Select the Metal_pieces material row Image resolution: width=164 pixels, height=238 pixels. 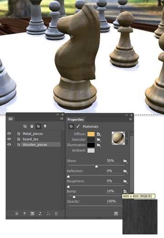point(38,134)
